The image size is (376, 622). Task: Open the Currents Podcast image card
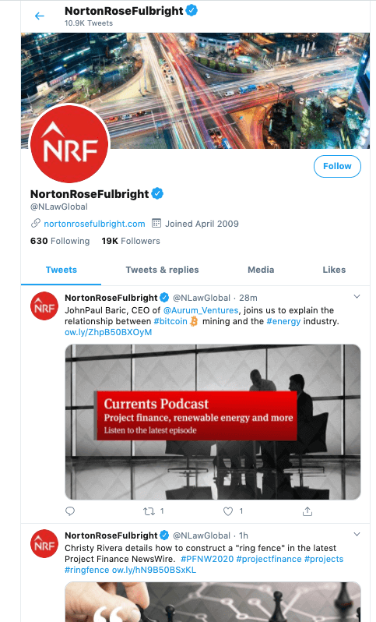click(x=213, y=422)
